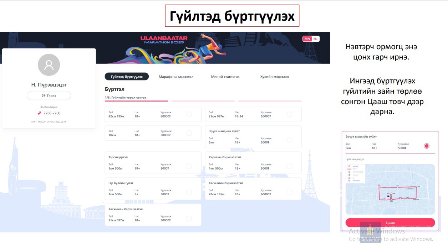448x252 pixels.
Task: Switch language to EN
Action: click(x=315, y=39)
